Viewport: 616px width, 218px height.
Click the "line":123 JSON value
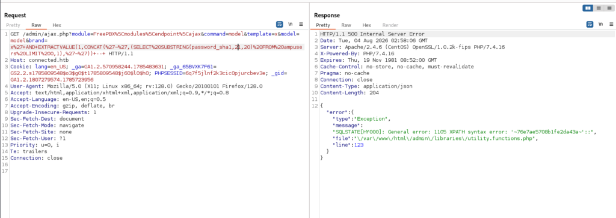coord(348,145)
